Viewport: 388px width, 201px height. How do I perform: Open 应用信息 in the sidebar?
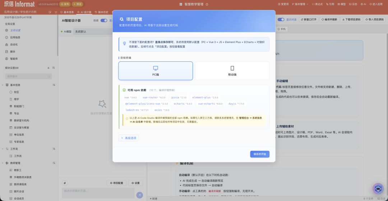click(x=15, y=38)
